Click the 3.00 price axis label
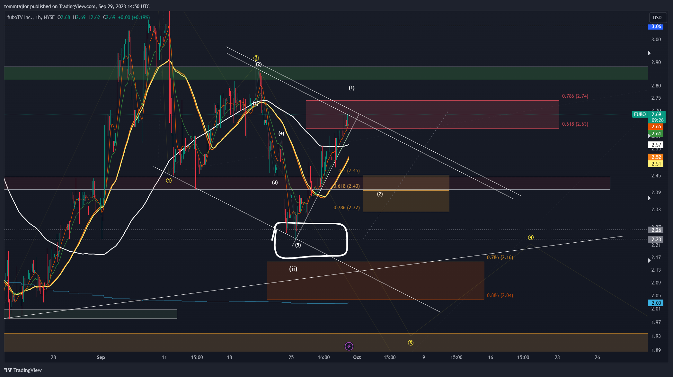 click(656, 40)
